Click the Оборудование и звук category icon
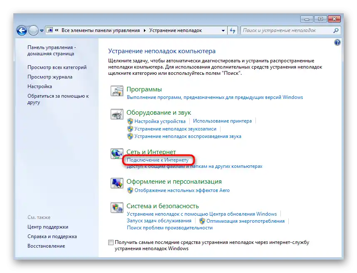 pyautogui.click(x=117, y=114)
